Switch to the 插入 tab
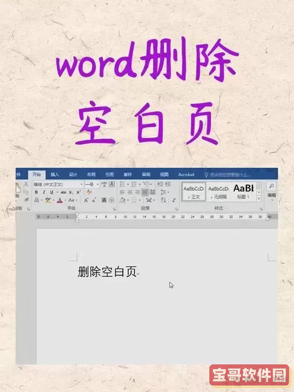Viewport: 294px width, 392px height. [x=55, y=174]
